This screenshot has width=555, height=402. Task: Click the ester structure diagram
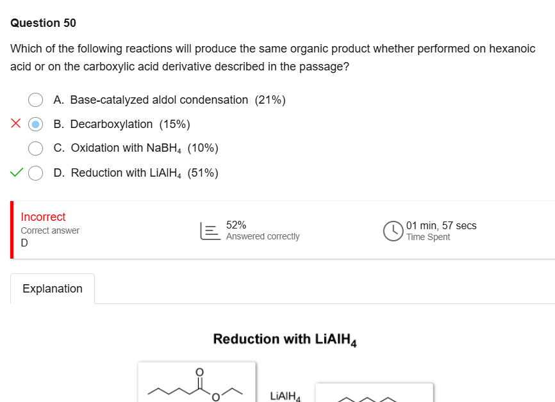click(196, 382)
